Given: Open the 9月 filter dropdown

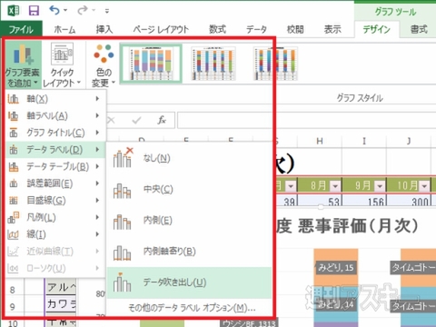Looking at the screenshot, I should pos(380,185).
